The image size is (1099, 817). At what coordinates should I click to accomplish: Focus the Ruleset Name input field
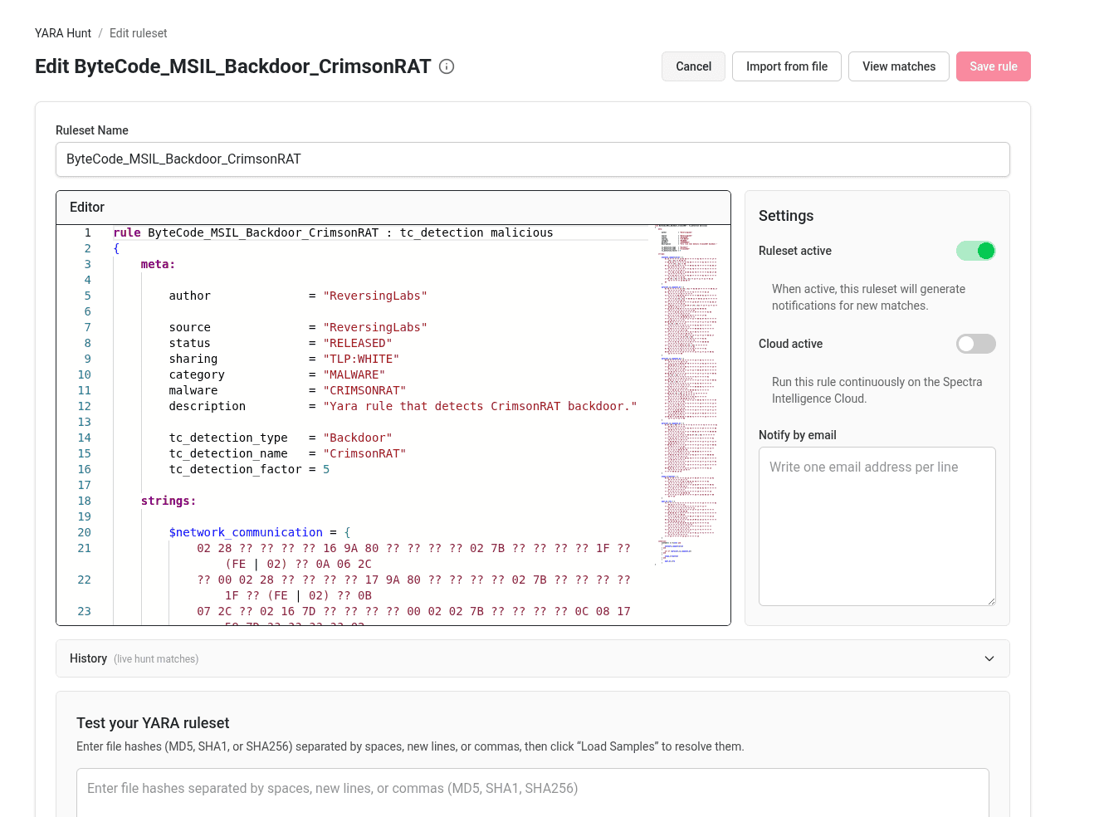point(533,159)
